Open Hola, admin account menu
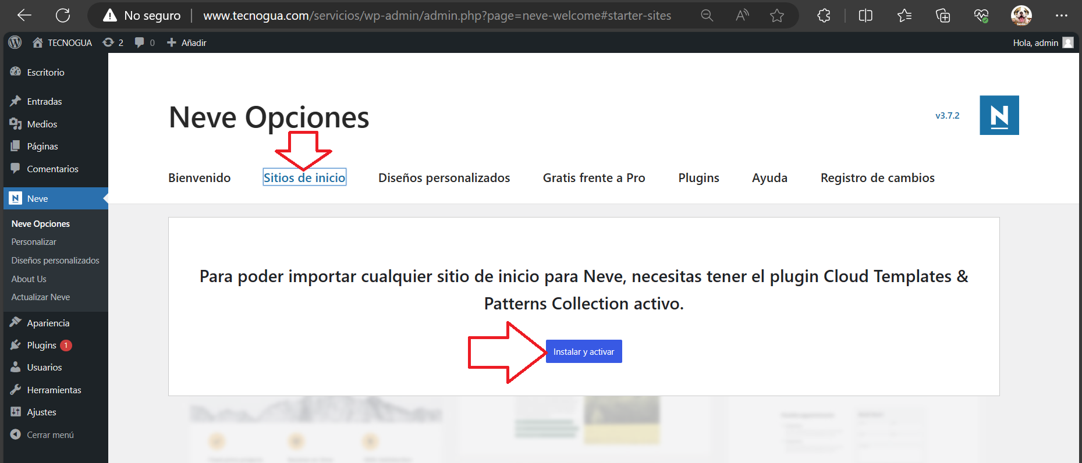The width and height of the screenshot is (1082, 463). coord(1043,42)
